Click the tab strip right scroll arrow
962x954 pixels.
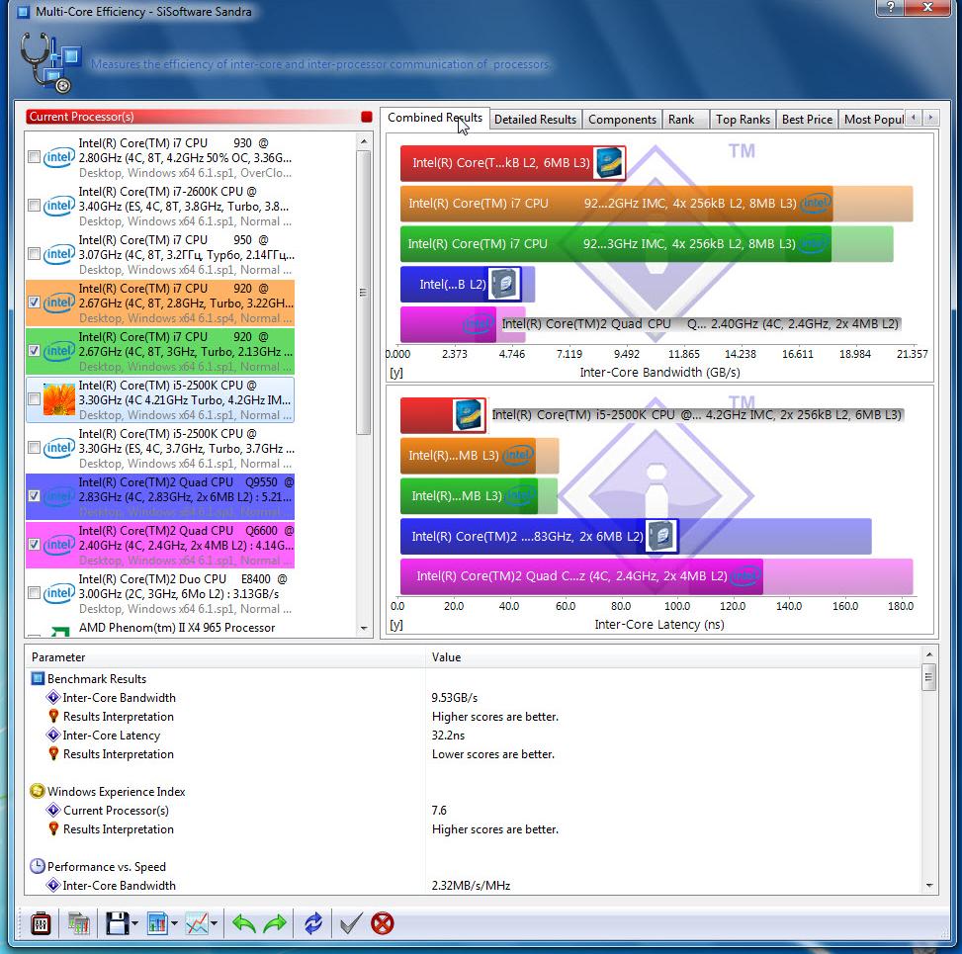pos(930,118)
